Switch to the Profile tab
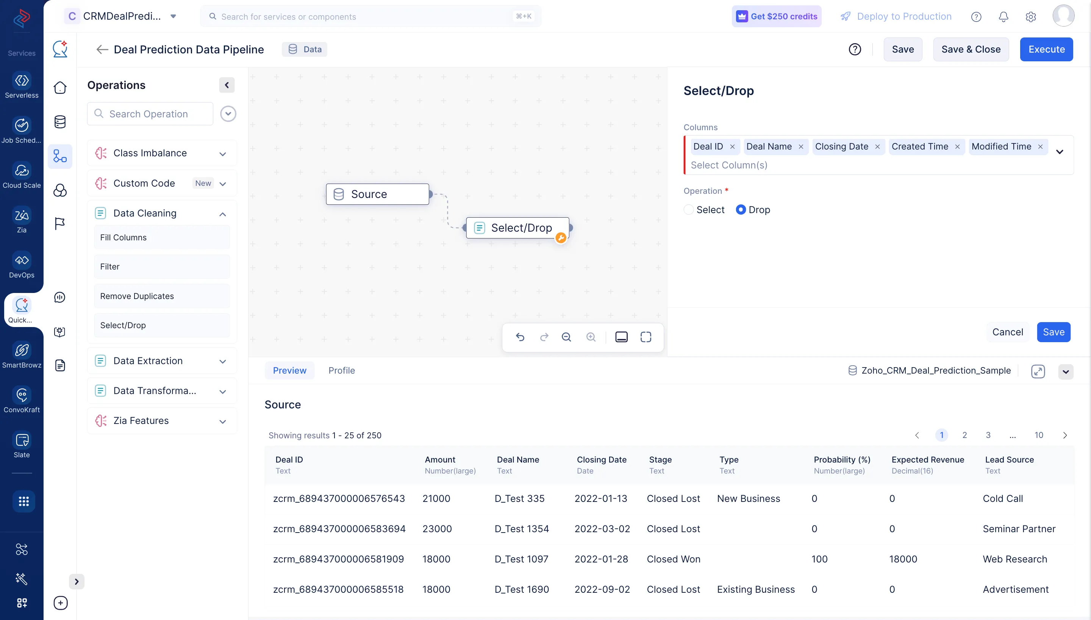This screenshot has height=620, width=1091. click(x=341, y=371)
